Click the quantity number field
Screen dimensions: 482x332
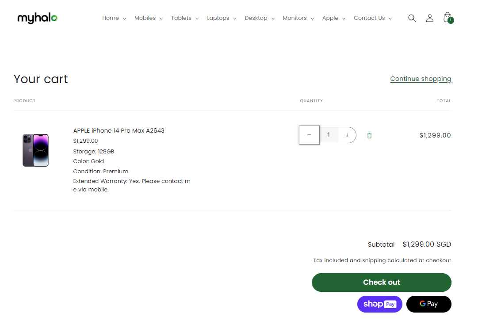329,135
